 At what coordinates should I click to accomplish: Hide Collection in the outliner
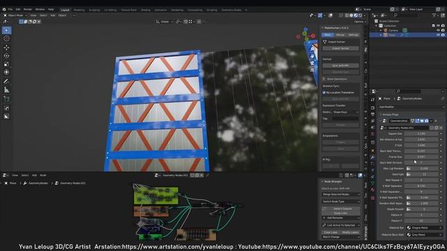tap(438, 26)
